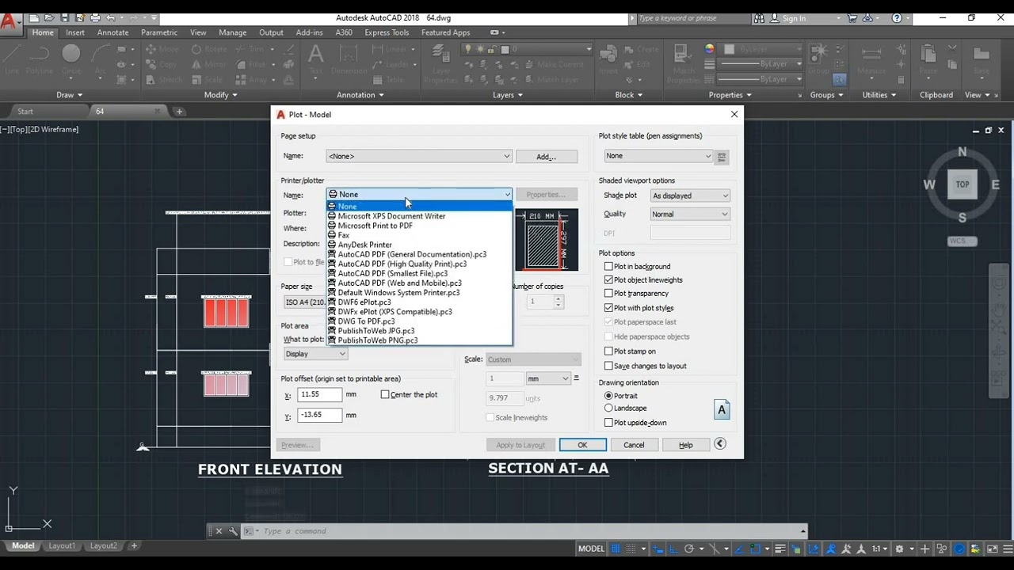This screenshot has width=1014, height=570.
Task: Open workspace switching gear in status bar
Action: pos(900,549)
